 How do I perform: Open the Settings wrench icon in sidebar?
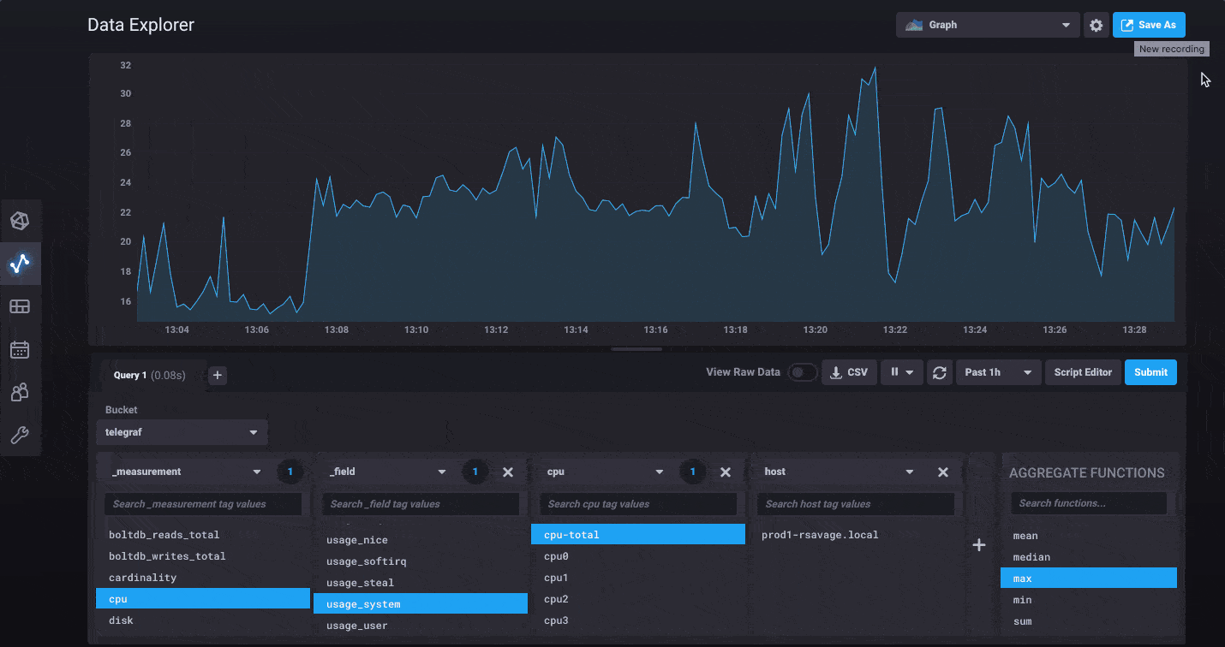(20, 435)
